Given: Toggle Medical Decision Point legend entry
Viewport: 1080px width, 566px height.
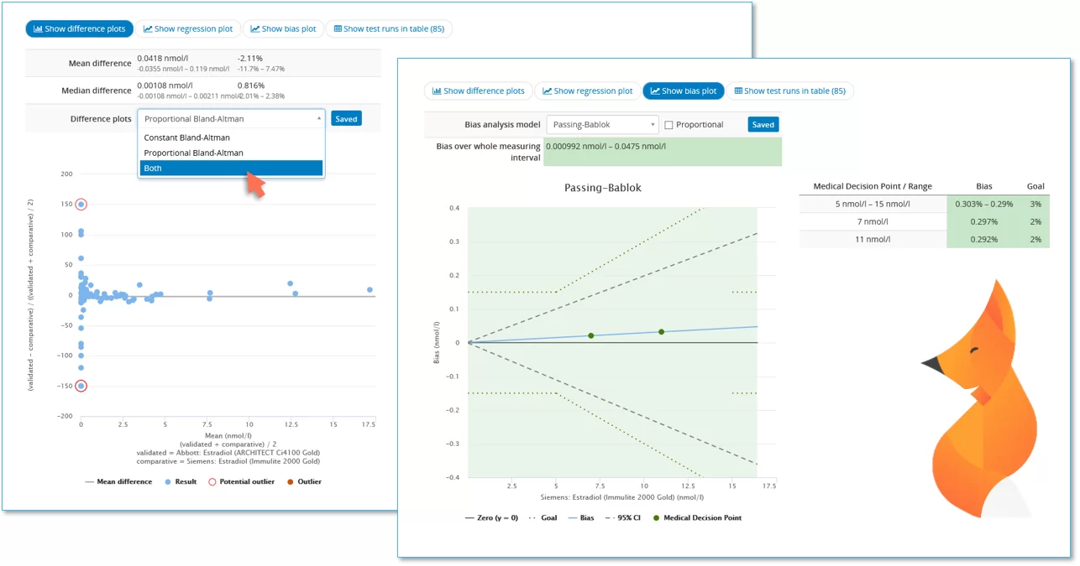Looking at the screenshot, I should coord(697,517).
